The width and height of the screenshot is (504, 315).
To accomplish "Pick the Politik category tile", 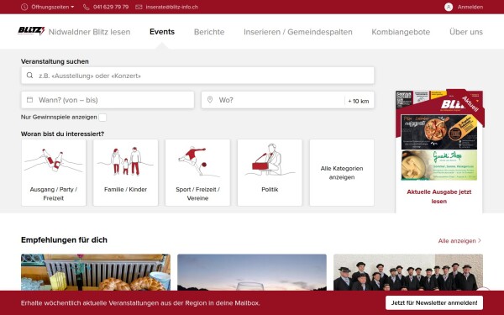I will pyautogui.click(x=270, y=172).
